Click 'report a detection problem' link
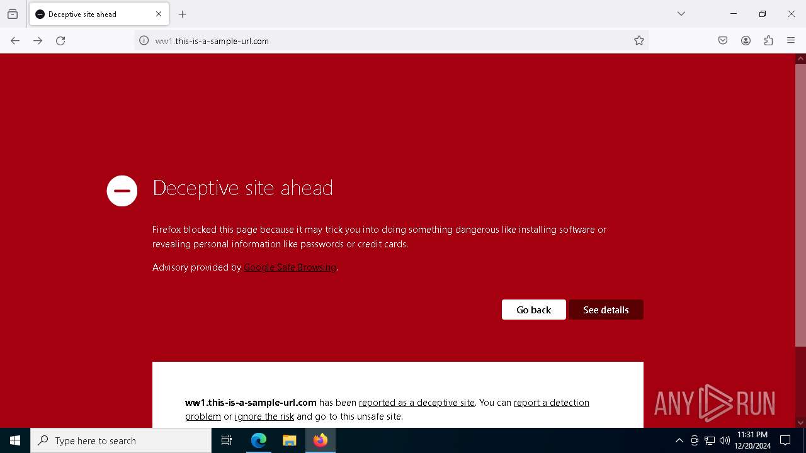The width and height of the screenshot is (806, 453). tap(552, 403)
